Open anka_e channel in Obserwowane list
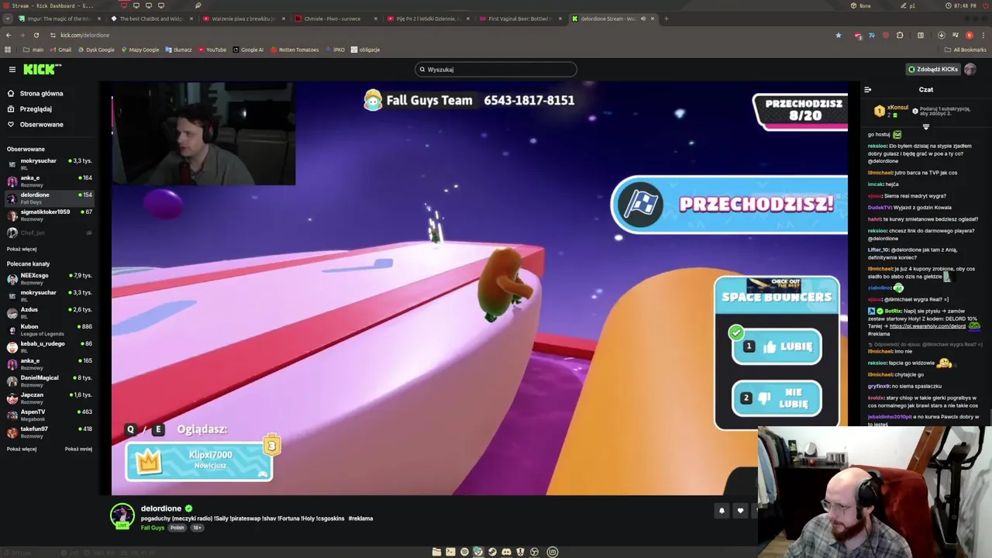The width and height of the screenshot is (992, 558). point(50,181)
